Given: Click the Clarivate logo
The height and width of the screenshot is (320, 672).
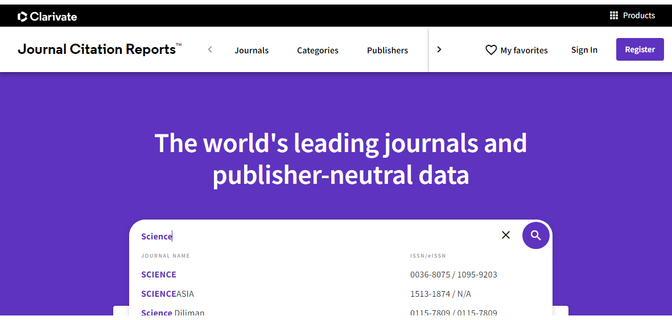Looking at the screenshot, I should [x=47, y=16].
